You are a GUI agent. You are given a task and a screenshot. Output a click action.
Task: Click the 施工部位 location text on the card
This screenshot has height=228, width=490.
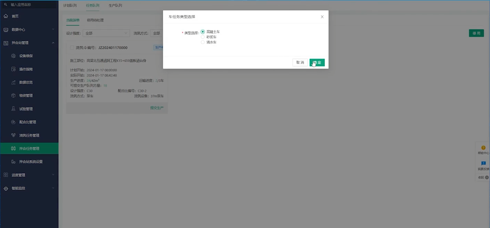pyautogui.click(x=108, y=61)
